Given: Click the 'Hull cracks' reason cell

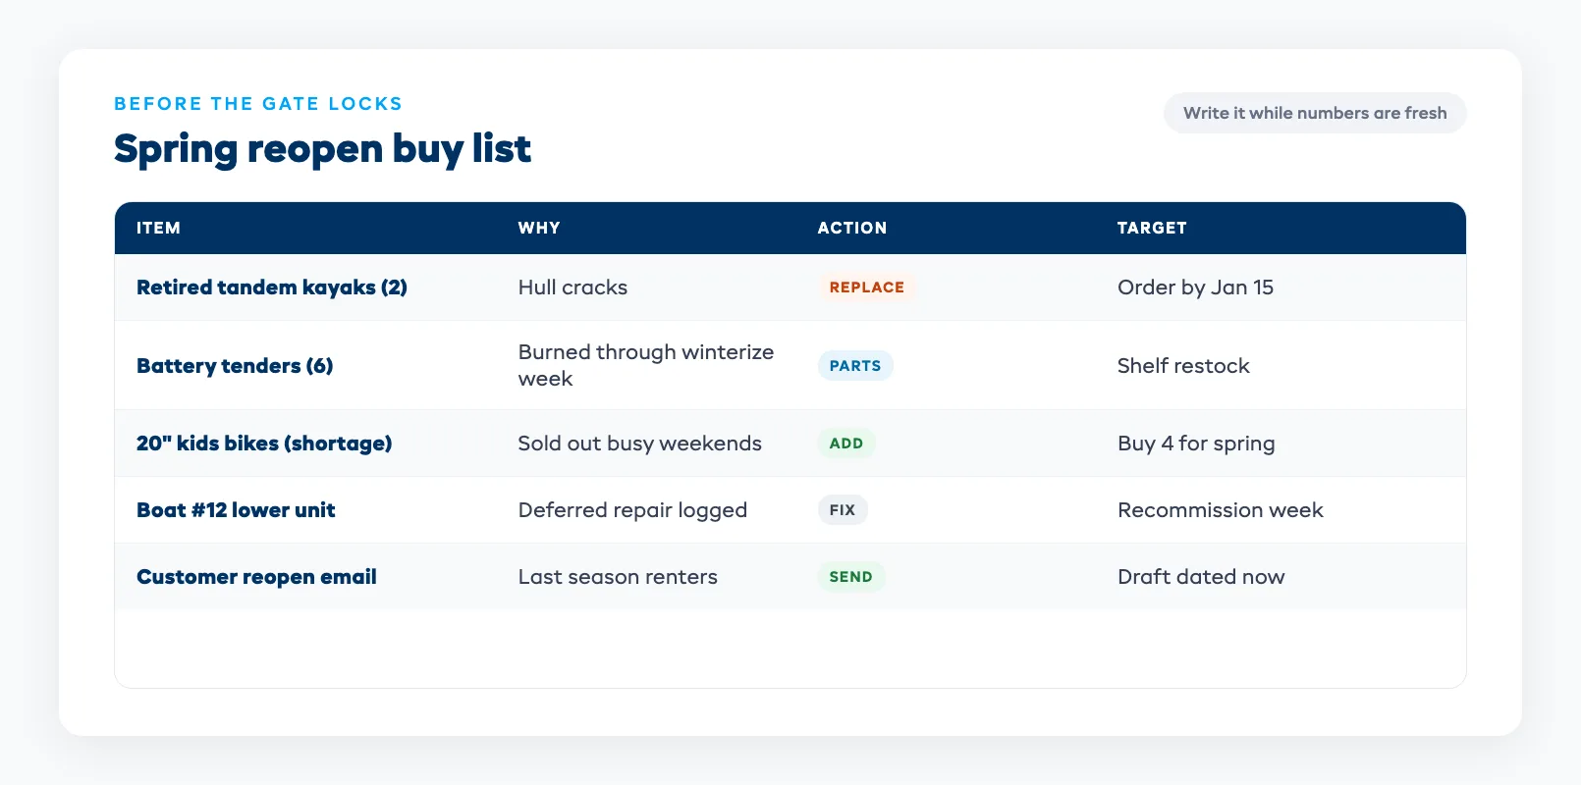Looking at the screenshot, I should (572, 288).
